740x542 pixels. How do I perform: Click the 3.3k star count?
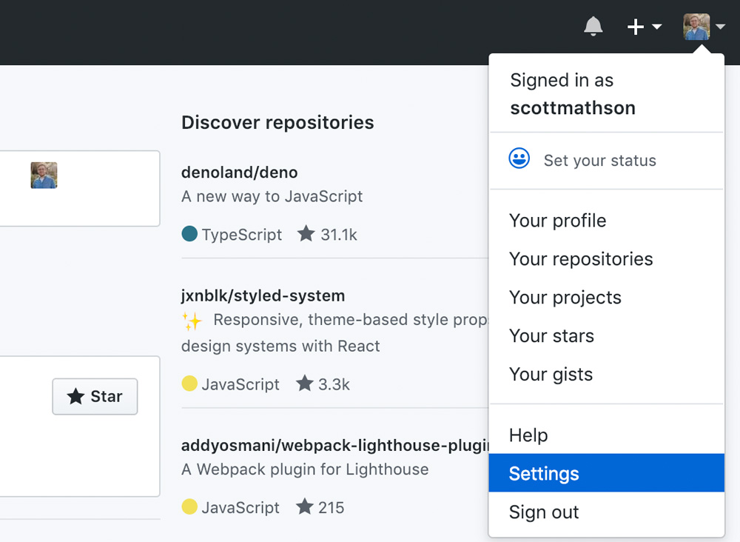(334, 384)
